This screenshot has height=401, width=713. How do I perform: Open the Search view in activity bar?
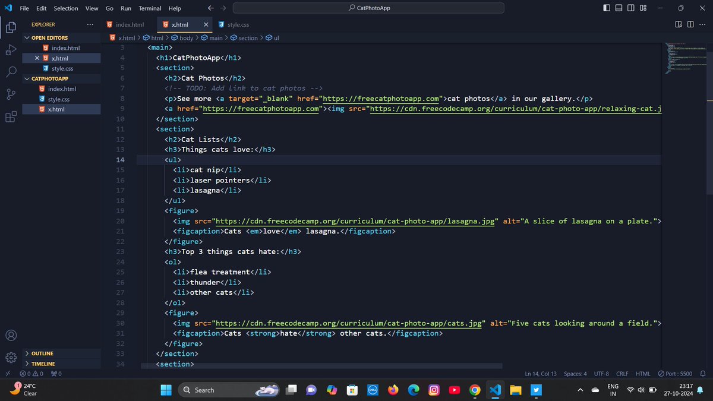click(x=11, y=72)
